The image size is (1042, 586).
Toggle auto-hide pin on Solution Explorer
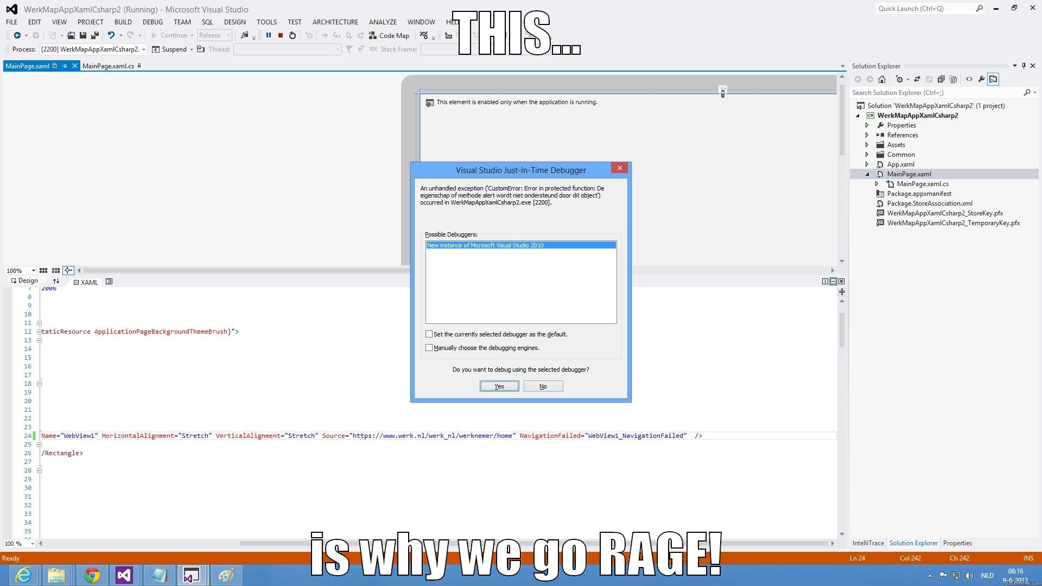coord(1024,66)
